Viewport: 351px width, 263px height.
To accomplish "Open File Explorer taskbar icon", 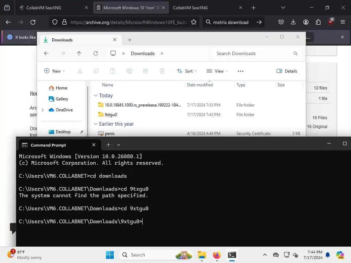I will tap(202, 255).
